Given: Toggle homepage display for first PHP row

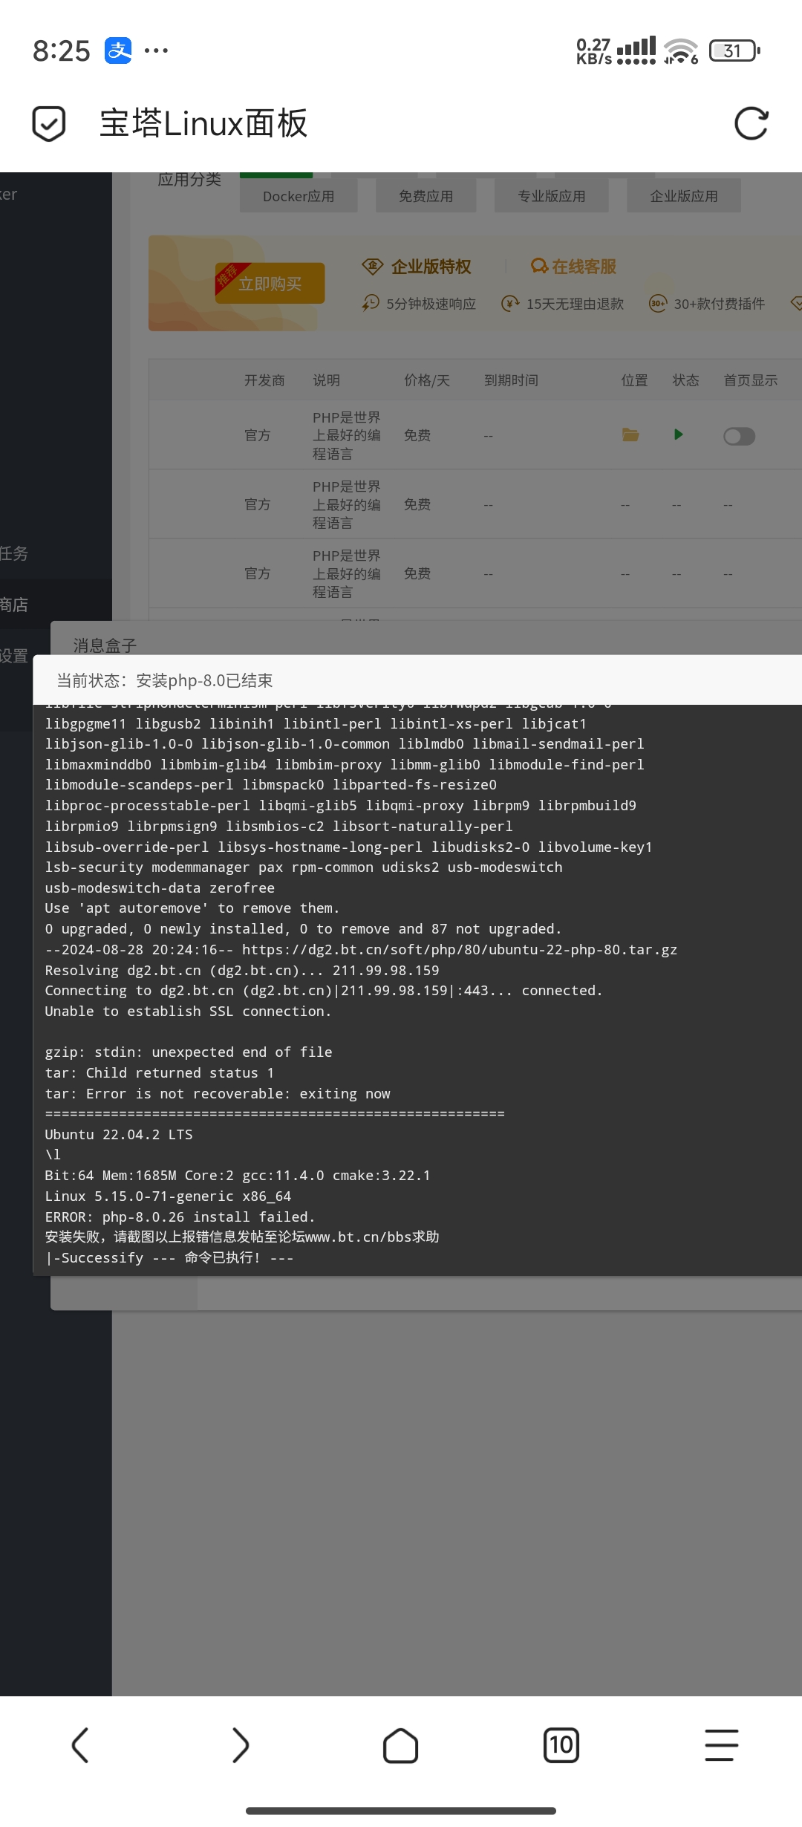Looking at the screenshot, I should pos(739,436).
